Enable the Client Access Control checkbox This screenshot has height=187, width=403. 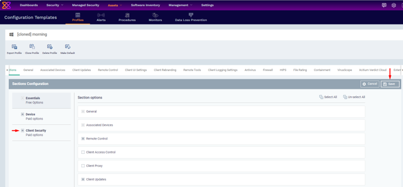(83, 152)
